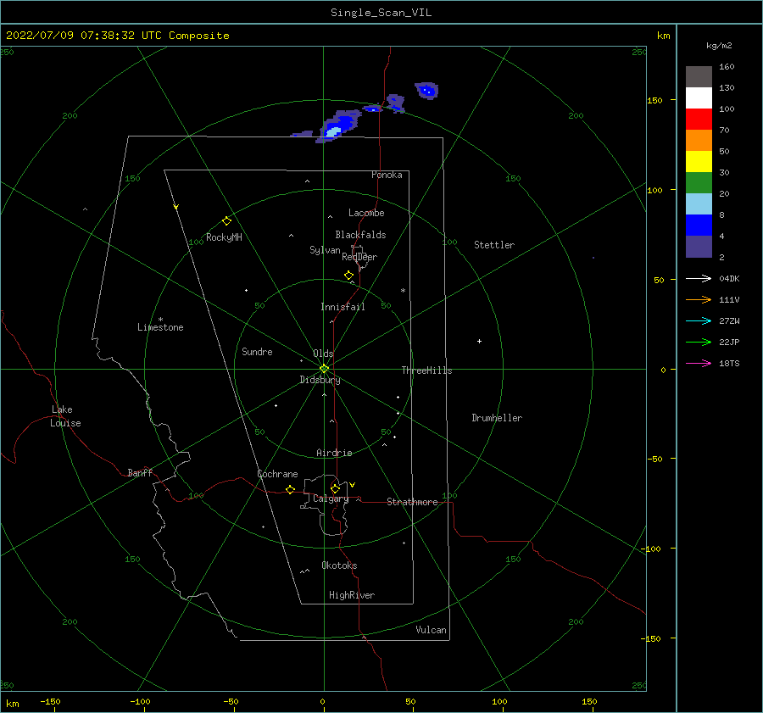Click the Didsbury town label

tap(320, 380)
